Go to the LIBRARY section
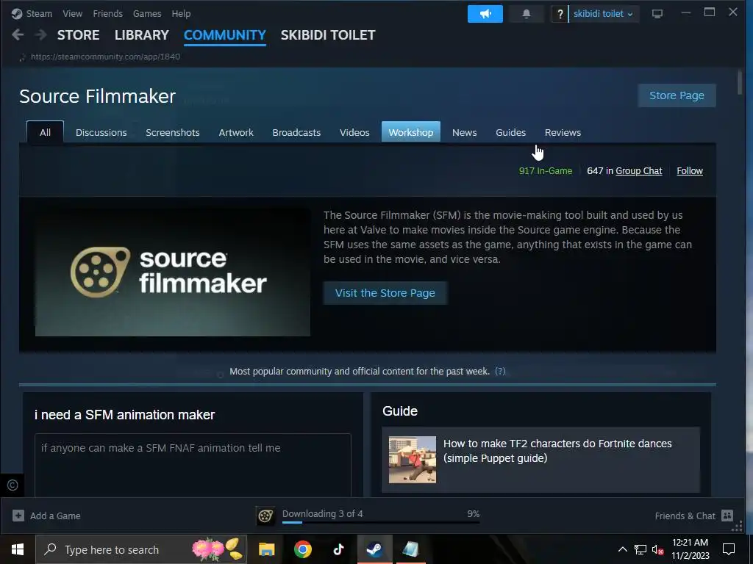753x564 pixels. pyautogui.click(x=142, y=35)
